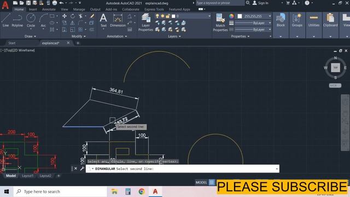Click the Plot printer icon

pos(55,3)
